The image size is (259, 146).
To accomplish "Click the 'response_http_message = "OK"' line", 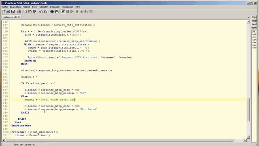I will pos(55,93).
